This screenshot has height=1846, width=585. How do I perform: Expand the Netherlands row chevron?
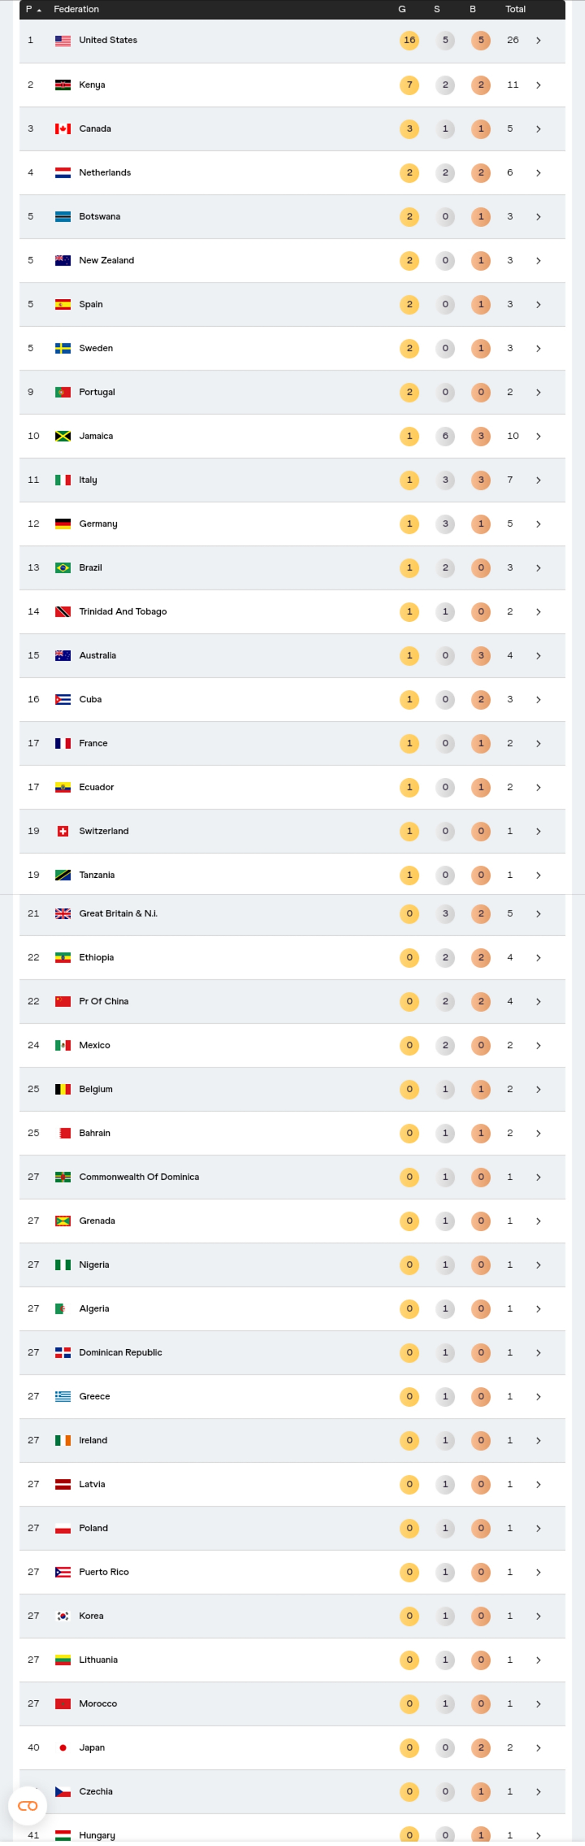(x=538, y=173)
